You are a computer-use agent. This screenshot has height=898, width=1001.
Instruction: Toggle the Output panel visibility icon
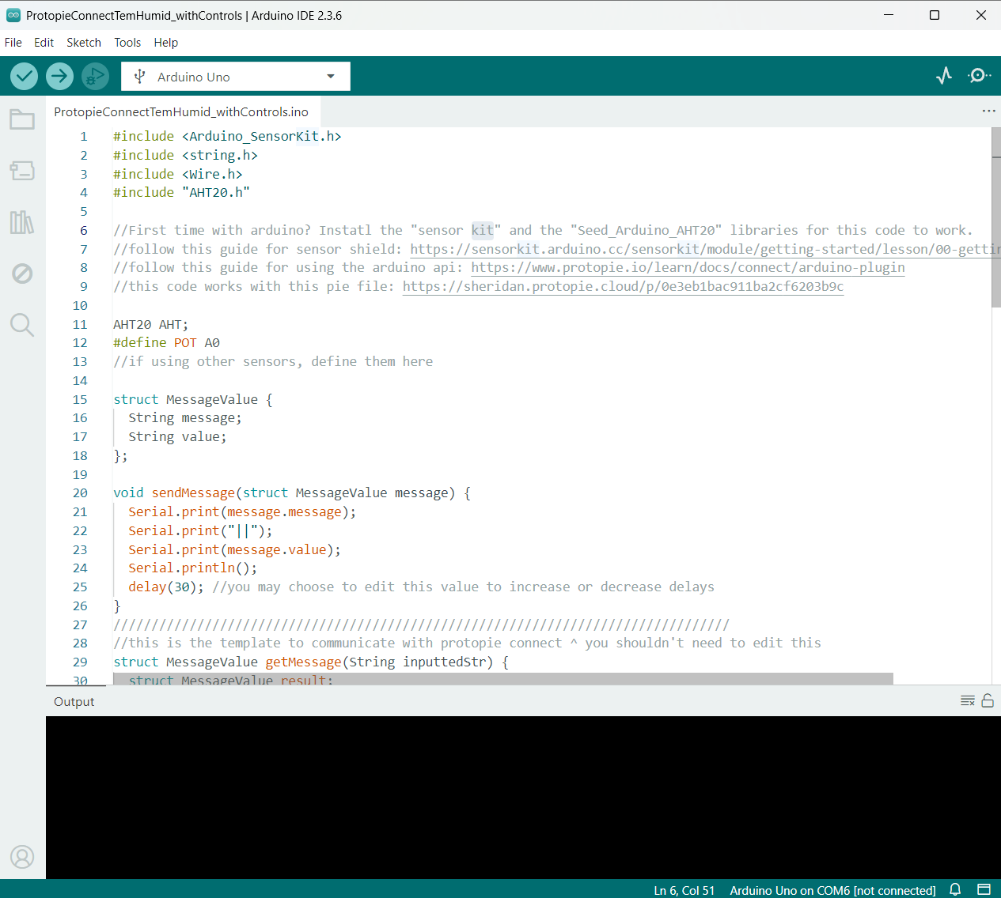(984, 889)
